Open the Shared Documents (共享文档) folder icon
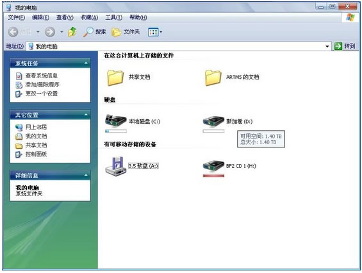This screenshot has width=362, height=273. 115,78
